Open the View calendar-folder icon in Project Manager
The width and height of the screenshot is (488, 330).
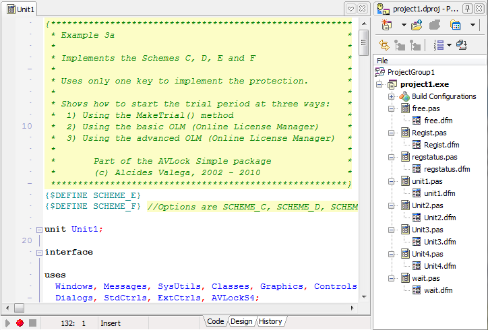456,26
